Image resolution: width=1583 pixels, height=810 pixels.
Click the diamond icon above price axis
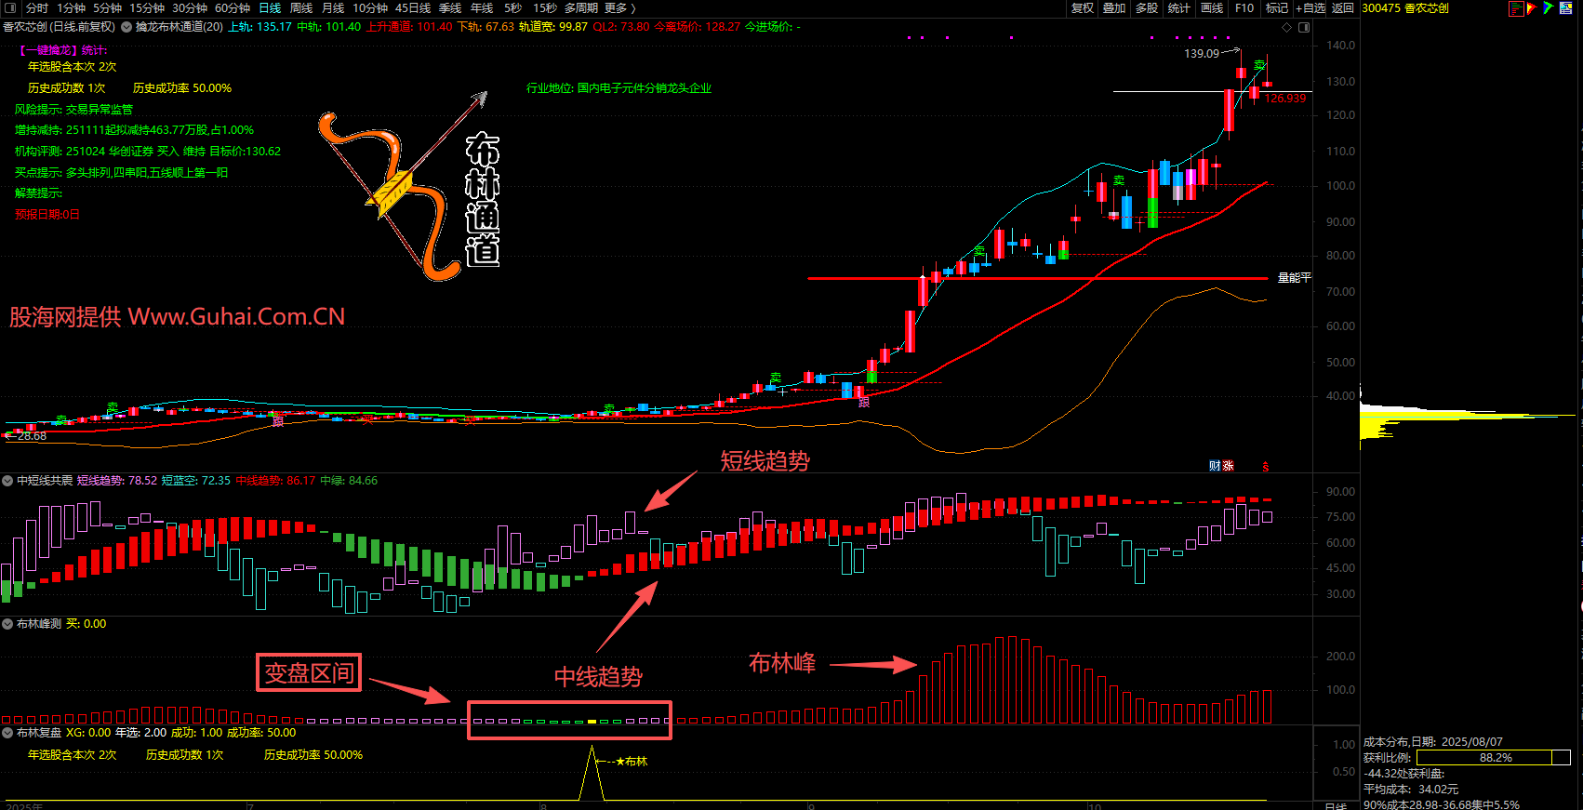pos(1287,27)
